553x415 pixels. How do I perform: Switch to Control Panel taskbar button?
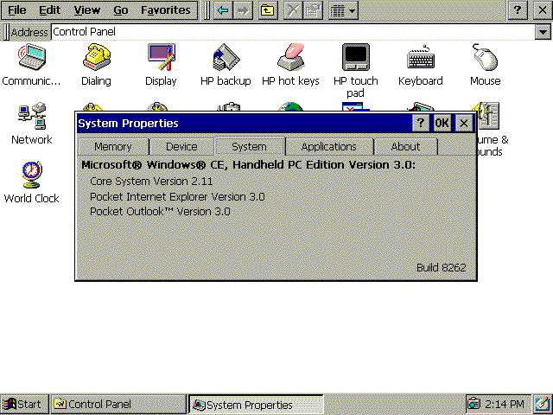click(119, 404)
